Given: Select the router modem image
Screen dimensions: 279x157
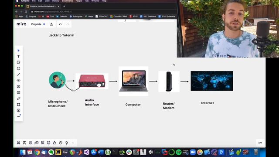Looking at the screenshot, I should 169,82.
